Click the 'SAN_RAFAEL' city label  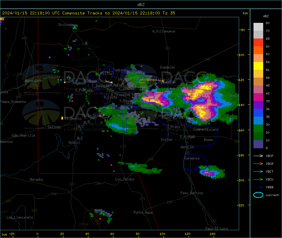(115, 85)
